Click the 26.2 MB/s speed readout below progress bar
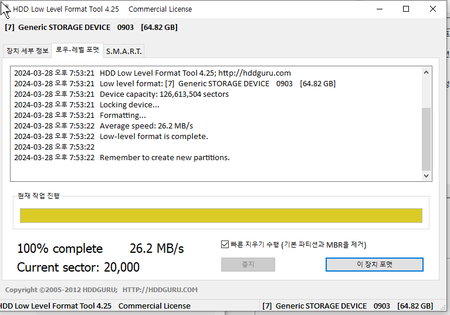The image size is (450, 315). coord(157,249)
